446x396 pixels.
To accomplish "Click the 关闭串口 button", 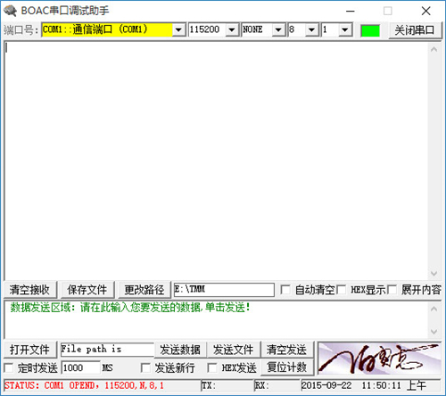I will click(x=415, y=30).
